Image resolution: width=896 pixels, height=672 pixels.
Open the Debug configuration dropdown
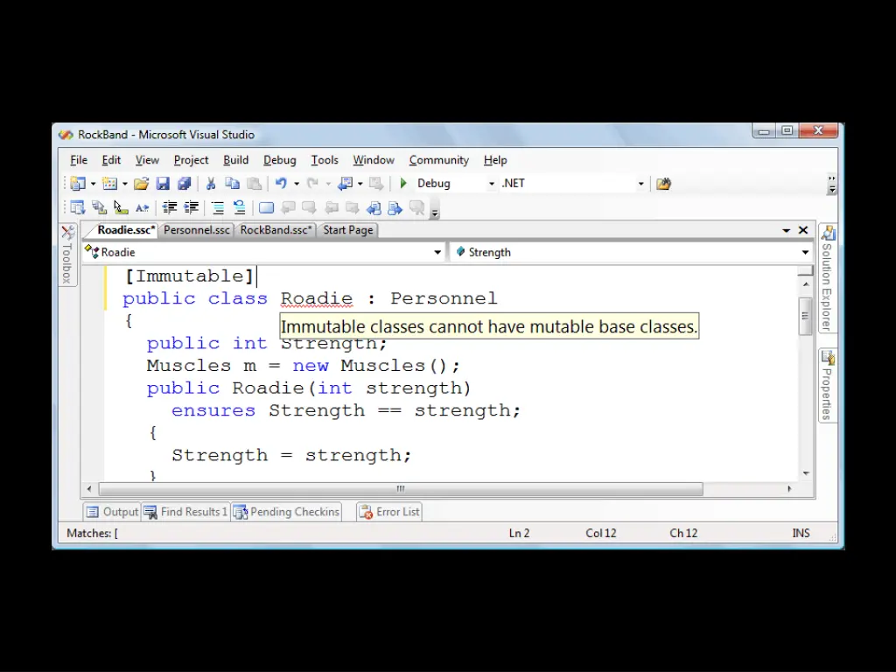click(x=492, y=184)
